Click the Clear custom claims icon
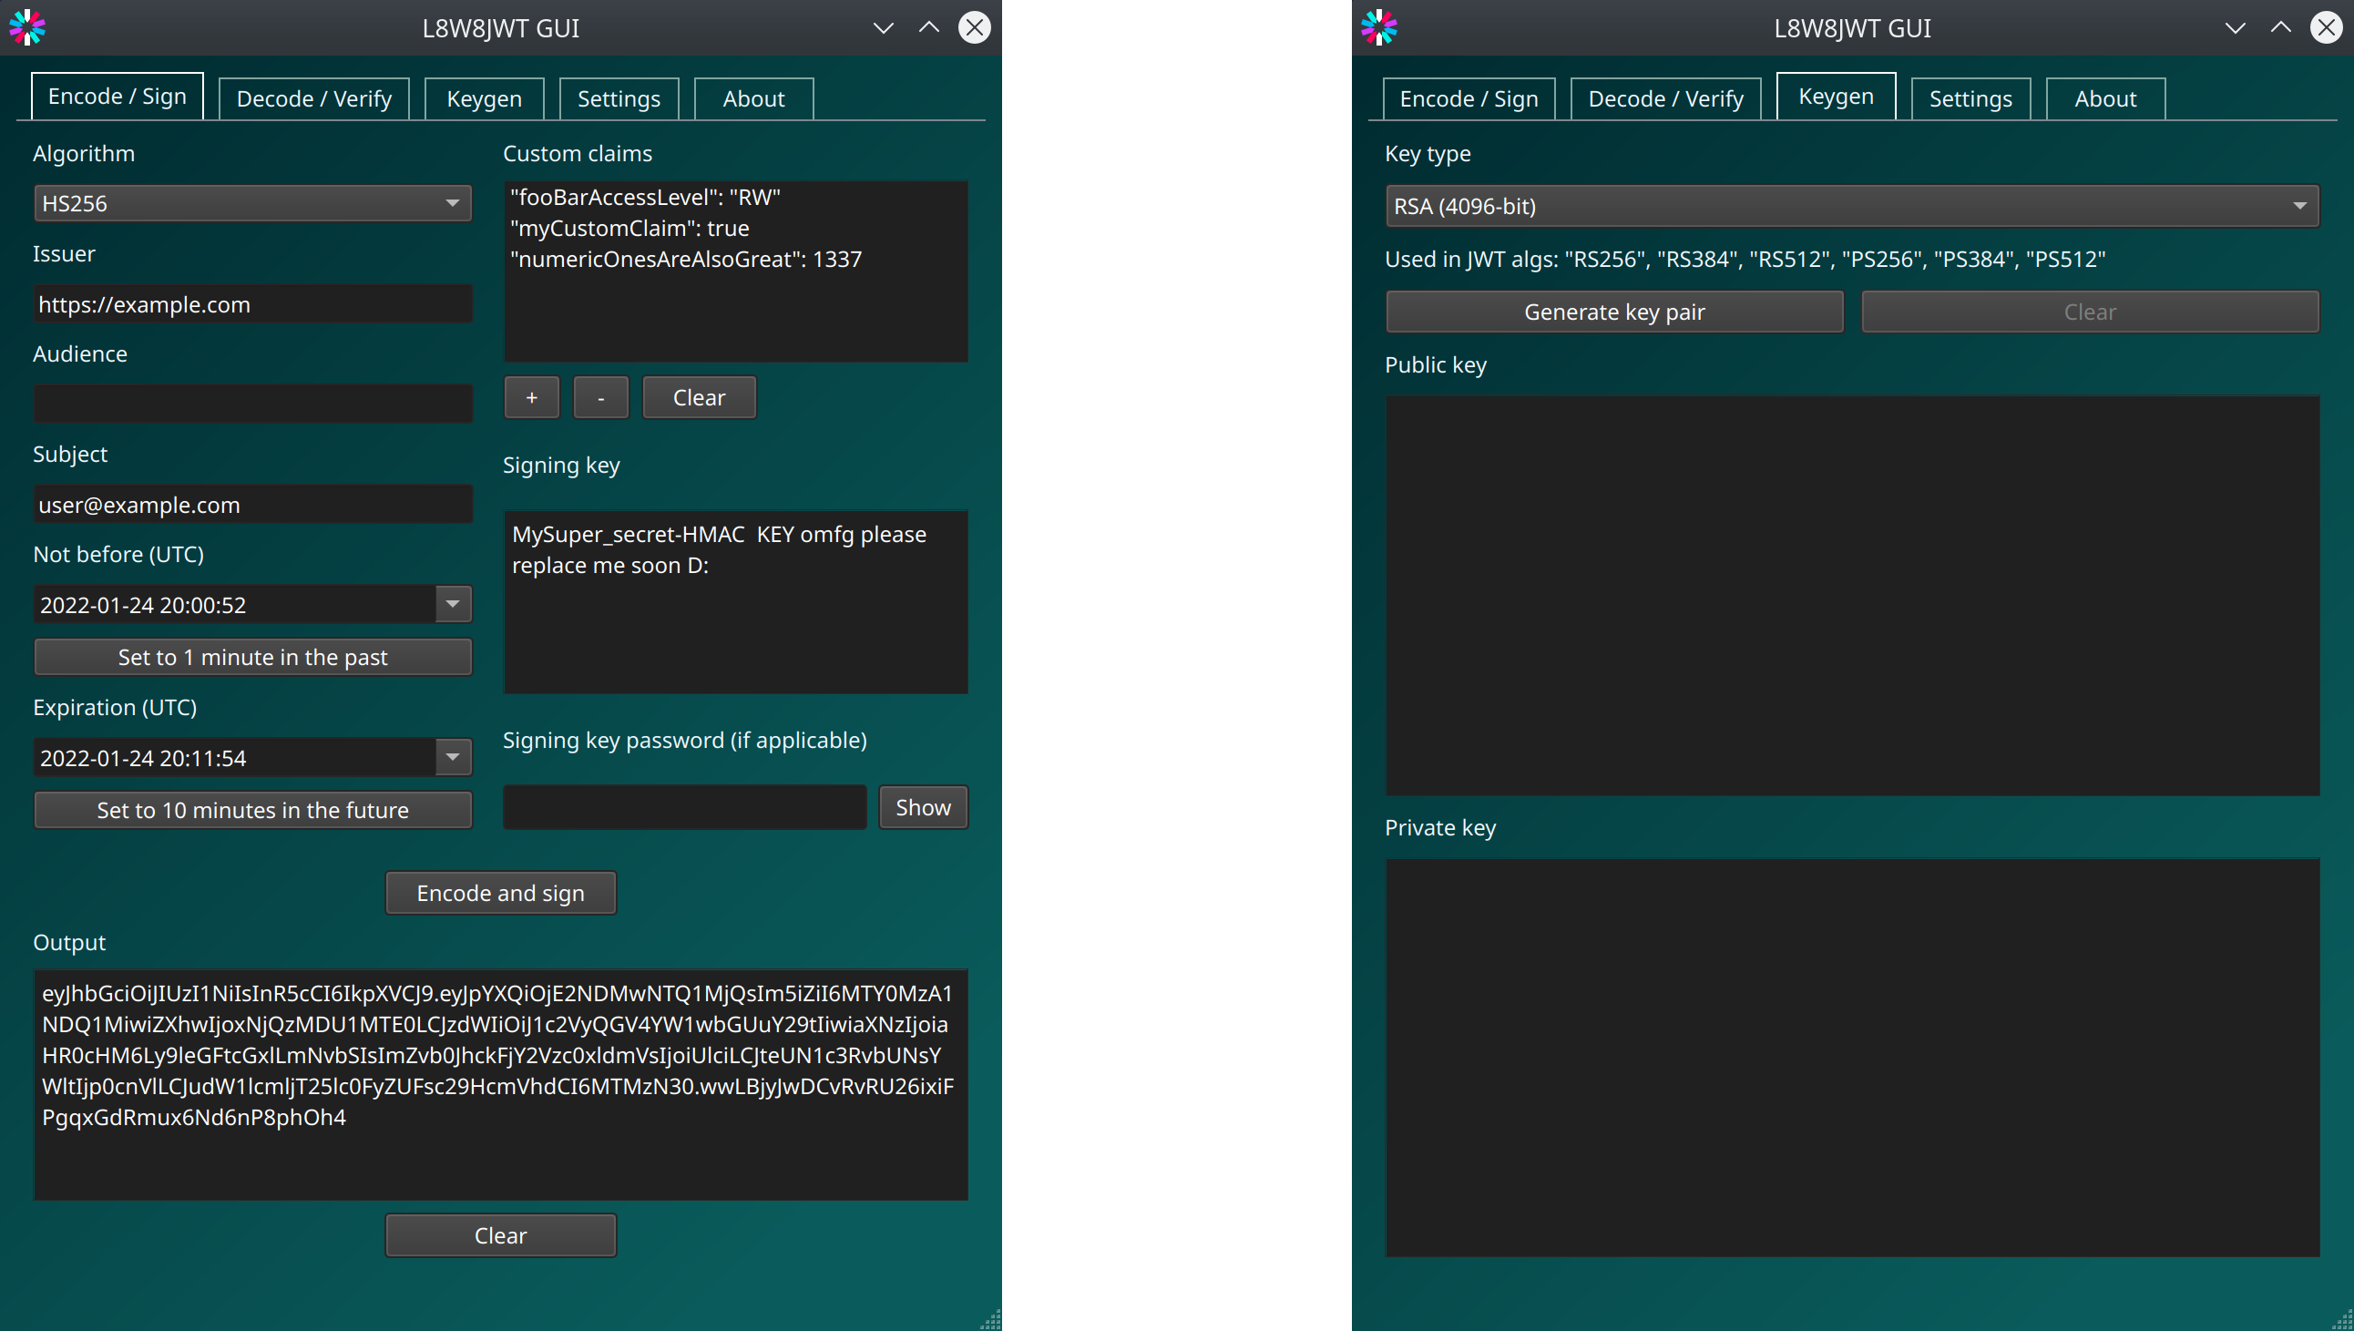 pos(699,396)
